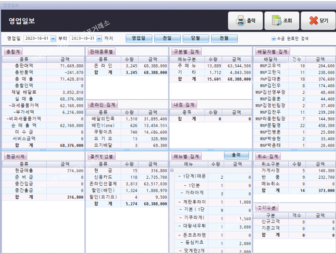This screenshot has width=336, height=254.
Task: Select the 전일 period button
Action: tap(167, 38)
